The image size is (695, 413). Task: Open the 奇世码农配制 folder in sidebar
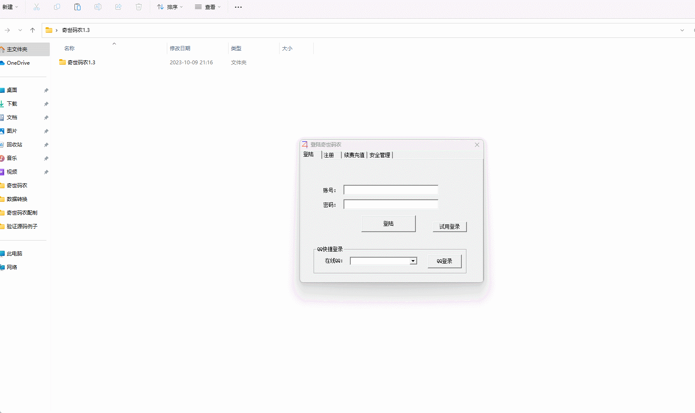click(22, 213)
